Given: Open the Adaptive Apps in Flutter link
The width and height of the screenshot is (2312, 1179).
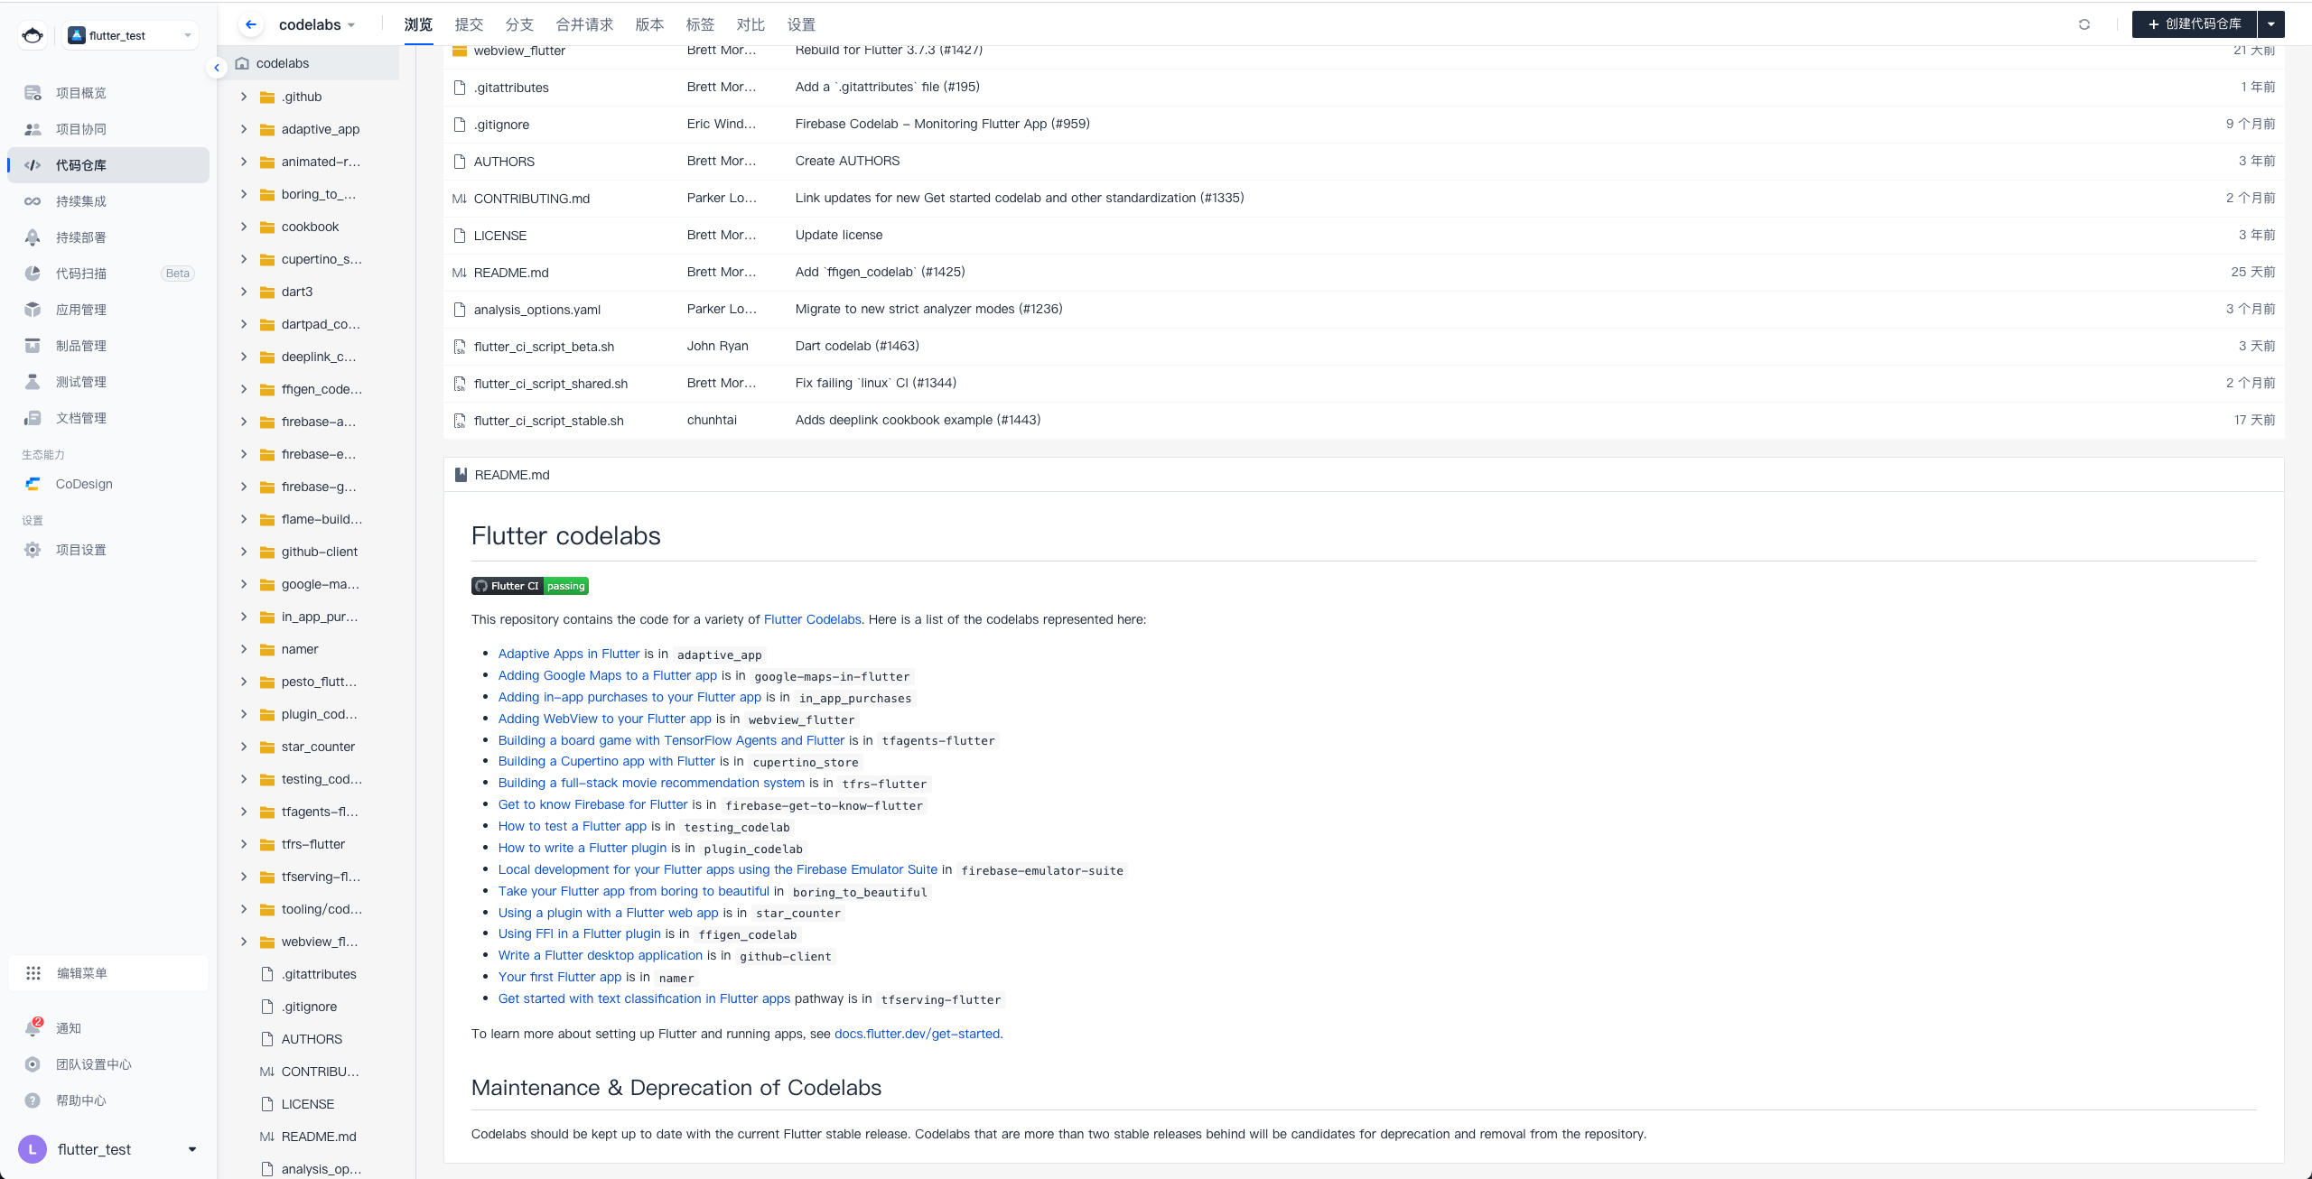Looking at the screenshot, I should coord(569,654).
